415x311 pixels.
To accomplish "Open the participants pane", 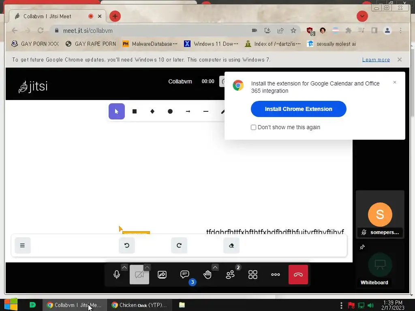I will [x=230, y=275].
